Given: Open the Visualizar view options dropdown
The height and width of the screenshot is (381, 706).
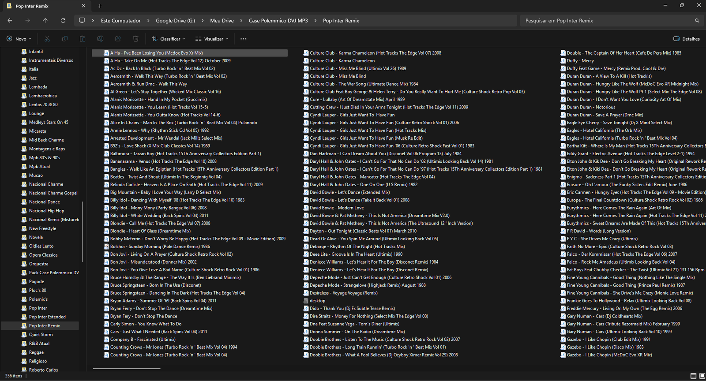Looking at the screenshot, I should (212, 39).
